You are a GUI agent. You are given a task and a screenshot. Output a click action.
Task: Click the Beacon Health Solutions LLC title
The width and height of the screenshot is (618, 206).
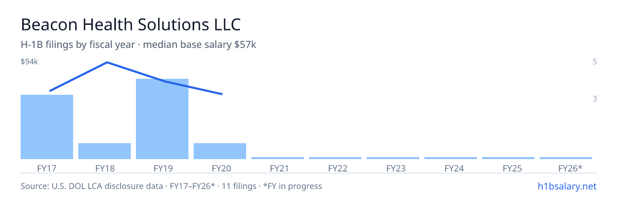(131, 24)
